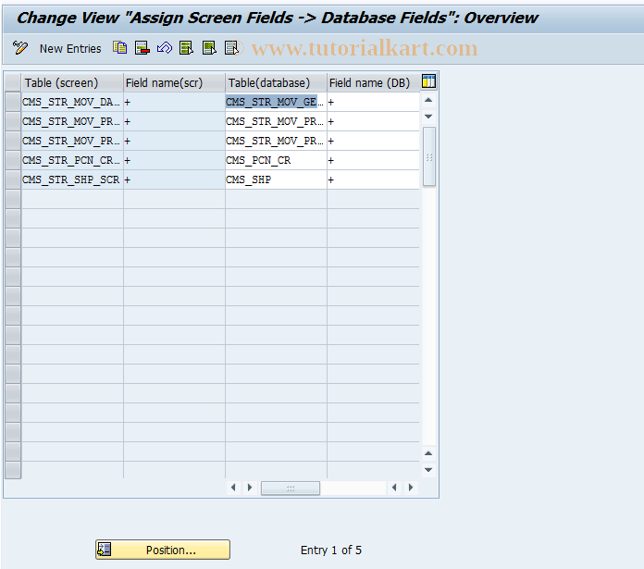Click the right horizontal scroll arrow next to it

pyautogui.click(x=249, y=488)
